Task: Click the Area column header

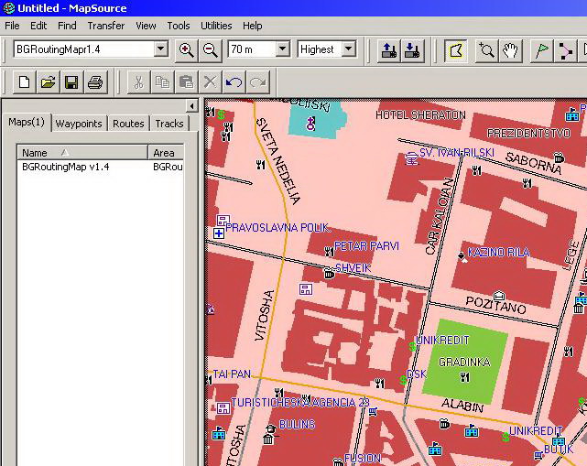Action: pyautogui.click(x=166, y=153)
